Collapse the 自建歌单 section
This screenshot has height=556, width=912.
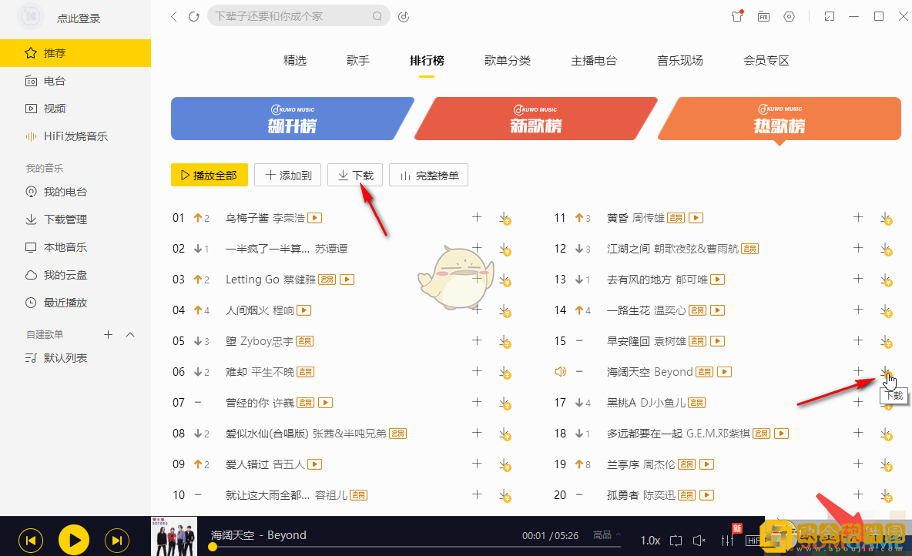(130, 334)
